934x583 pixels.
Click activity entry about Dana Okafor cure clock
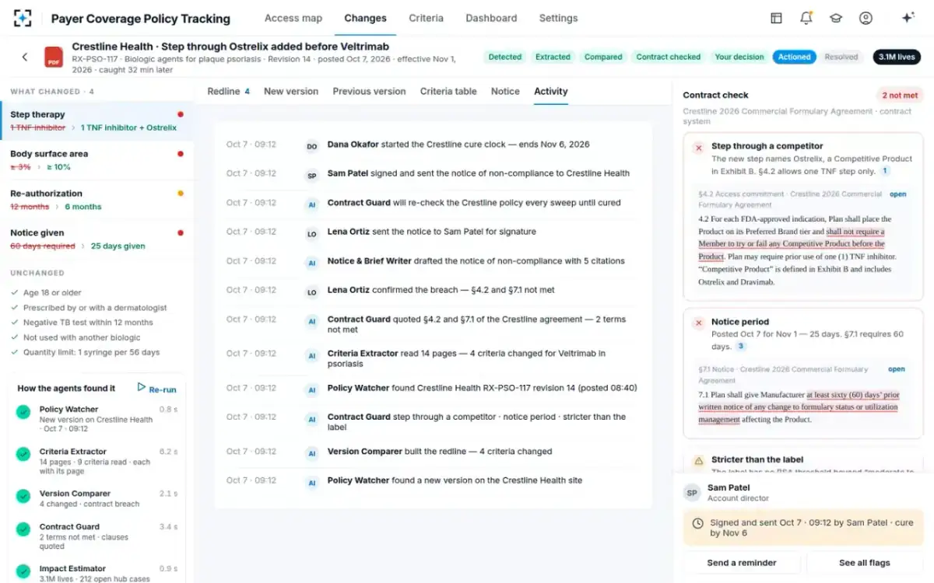tap(433, 145)
